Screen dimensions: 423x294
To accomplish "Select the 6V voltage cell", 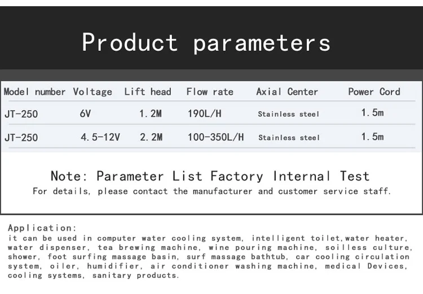I will [x=86, y=114].
